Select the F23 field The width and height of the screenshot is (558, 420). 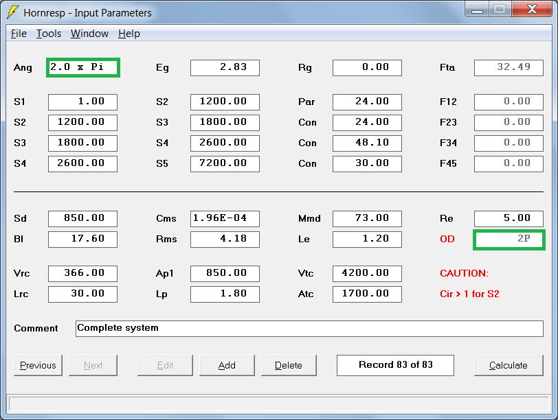509,123
